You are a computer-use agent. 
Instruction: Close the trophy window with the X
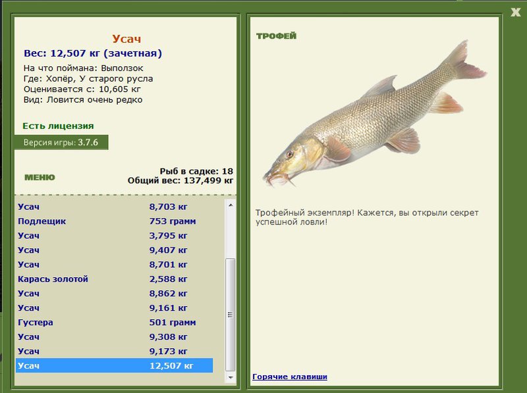tap(515, 13)
